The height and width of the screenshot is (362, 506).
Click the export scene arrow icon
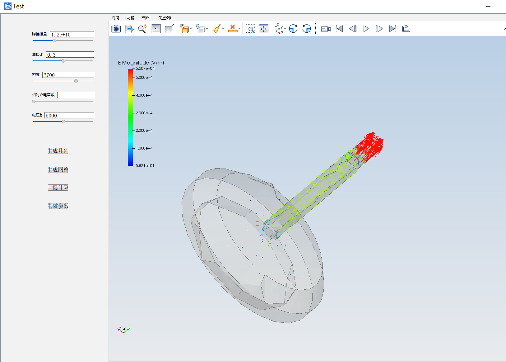[129, 29]
